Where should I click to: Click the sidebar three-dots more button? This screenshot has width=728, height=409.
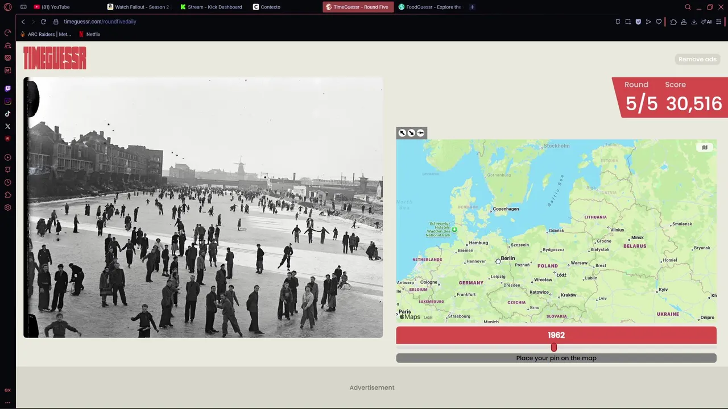click(7, 402)
